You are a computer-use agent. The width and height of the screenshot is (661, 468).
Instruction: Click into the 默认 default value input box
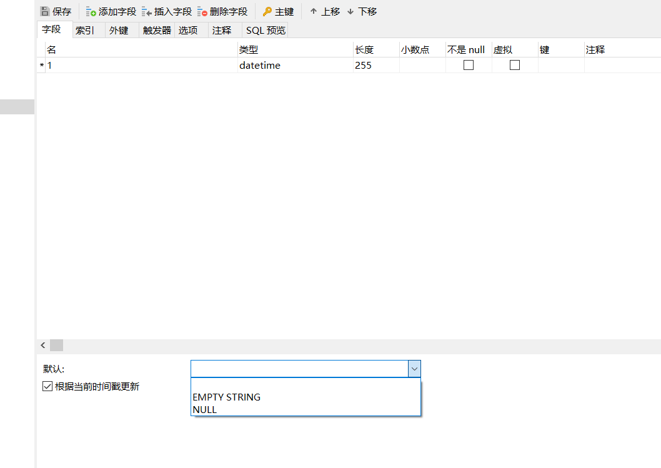coord(299,369)
